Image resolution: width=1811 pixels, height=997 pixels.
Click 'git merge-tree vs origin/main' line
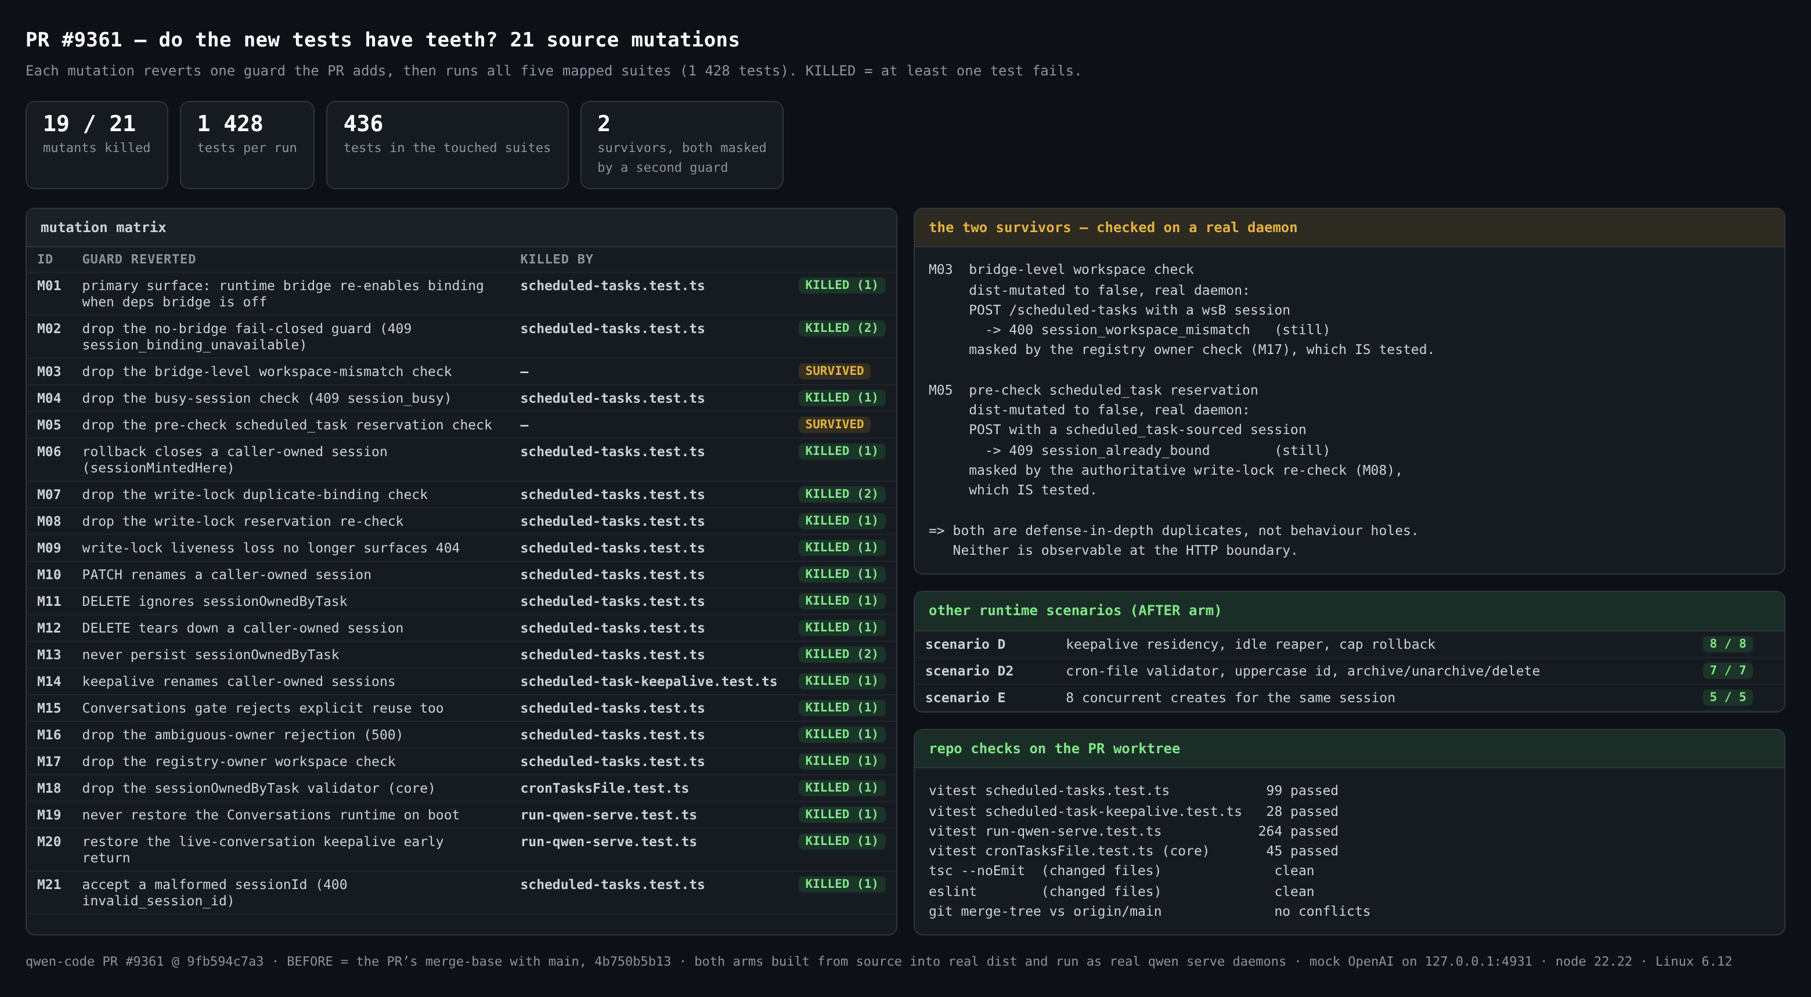point(1149,912)
